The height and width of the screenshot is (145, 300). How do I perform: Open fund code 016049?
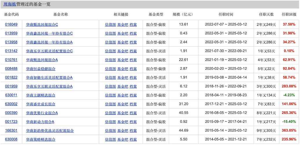pyautogui.click(x=11, y=24)
